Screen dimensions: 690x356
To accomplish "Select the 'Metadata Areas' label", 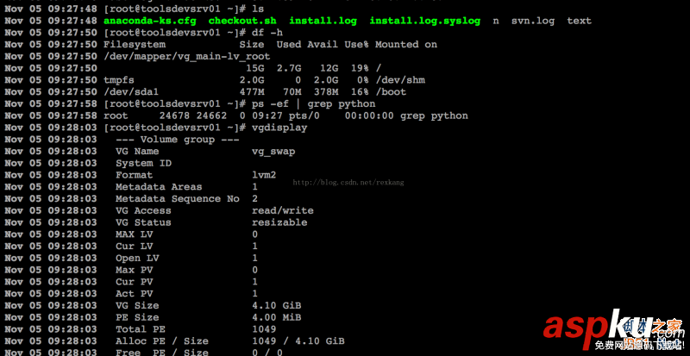I will click(x=159, y=187).
